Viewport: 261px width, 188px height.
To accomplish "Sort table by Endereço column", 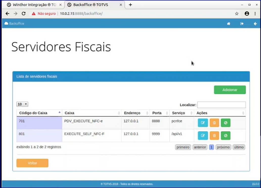I will [135, 113].
